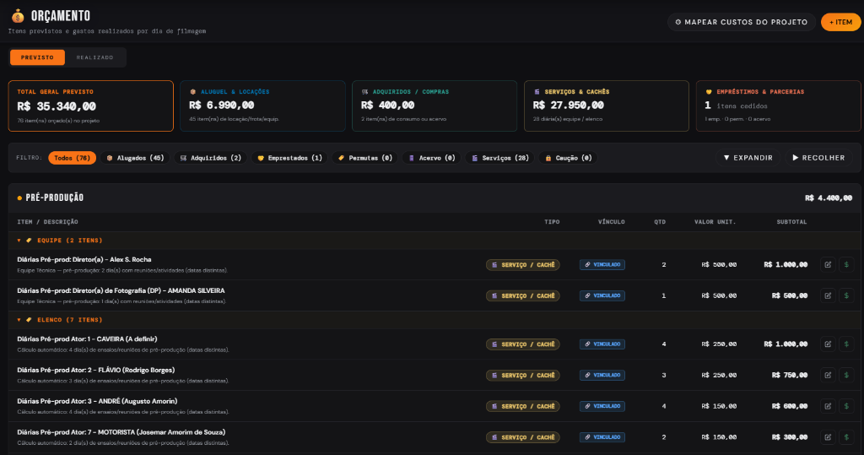Click Vinculado badge on Alex S. Rocha row
Screen dimensions: 864x455
coord(602,265)
